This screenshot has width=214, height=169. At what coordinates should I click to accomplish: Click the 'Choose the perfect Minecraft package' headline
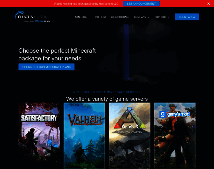(x=57, y=54)
